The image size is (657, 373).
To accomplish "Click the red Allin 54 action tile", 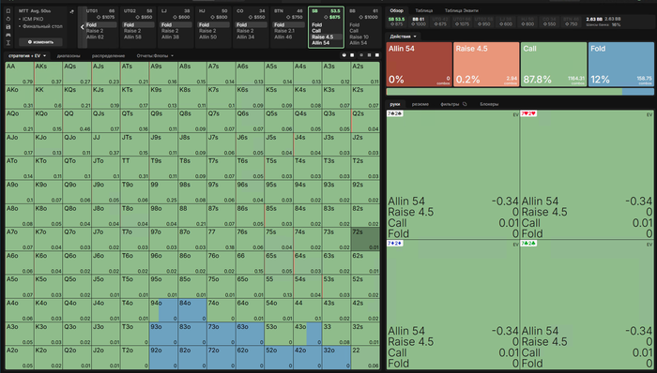I will (419, 64).
